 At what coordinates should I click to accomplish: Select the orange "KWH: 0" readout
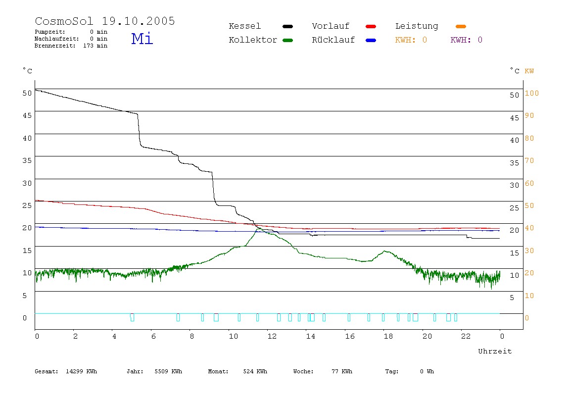pyautogui.click(x=411, y=40)
